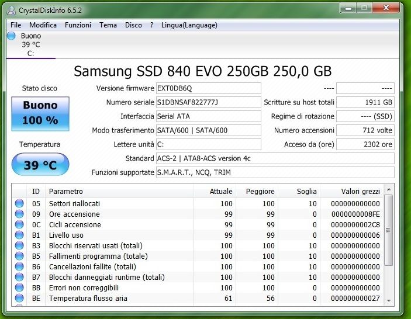Click the Soglia column header
Viewport: 411px width, 319px height.
(299, 192)
